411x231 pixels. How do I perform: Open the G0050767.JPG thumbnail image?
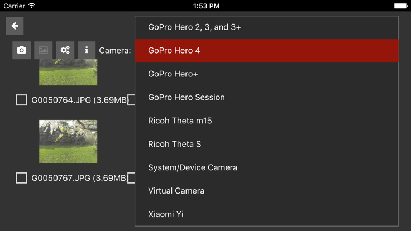coord(68,142)
